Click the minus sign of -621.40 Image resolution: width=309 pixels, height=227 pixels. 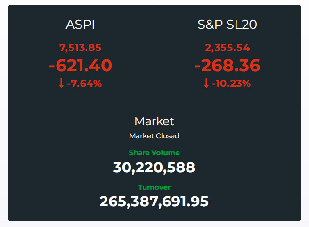pos(52,67)
